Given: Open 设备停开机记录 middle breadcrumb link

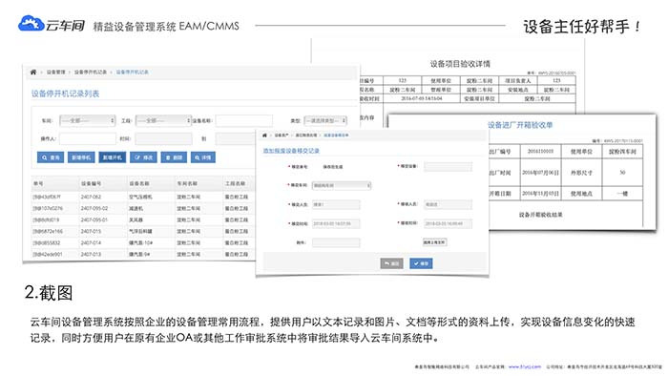Looking at the screenshot, I should click(91, 72).
